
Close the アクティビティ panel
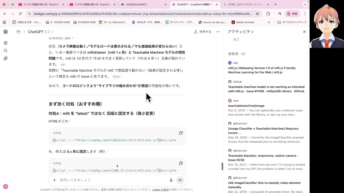point(304,32)
